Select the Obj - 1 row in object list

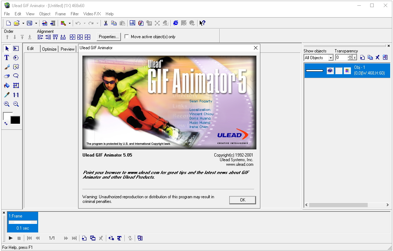[x=347, y=71]
